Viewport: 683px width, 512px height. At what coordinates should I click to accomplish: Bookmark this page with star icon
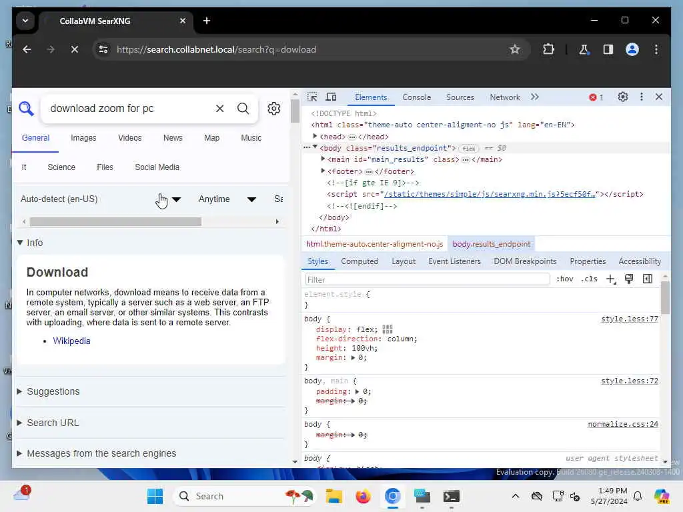[515, 49]
